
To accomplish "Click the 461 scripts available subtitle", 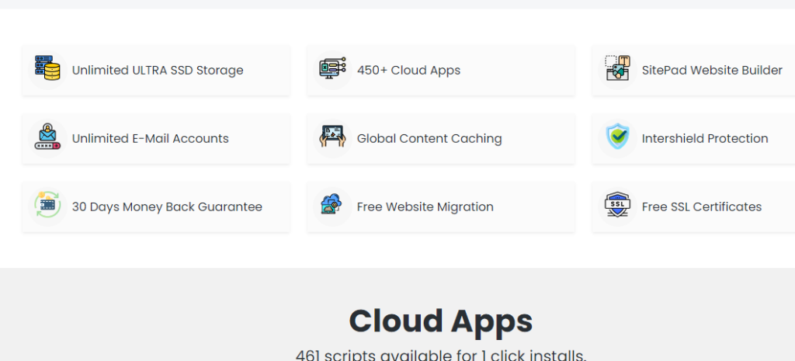I will click(x=441, y=355).
